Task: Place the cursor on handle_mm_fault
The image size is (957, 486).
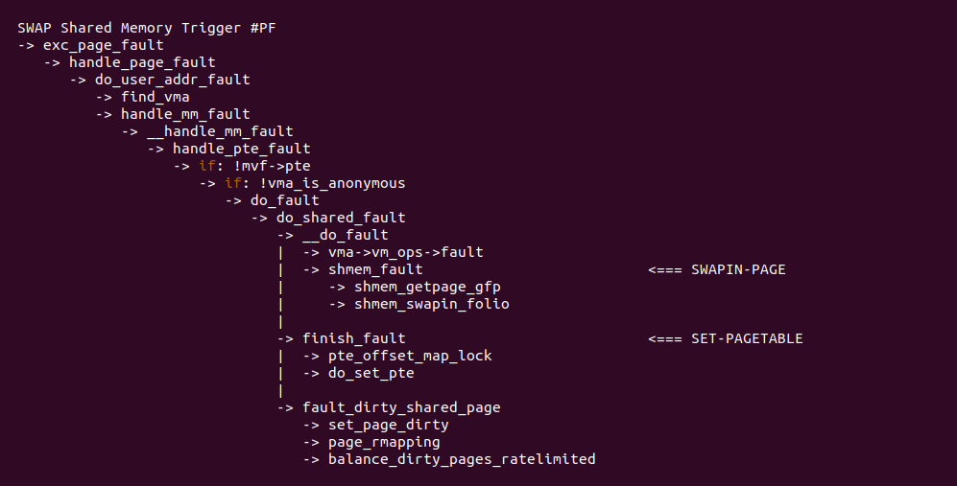Action: [x=185, y=114]
